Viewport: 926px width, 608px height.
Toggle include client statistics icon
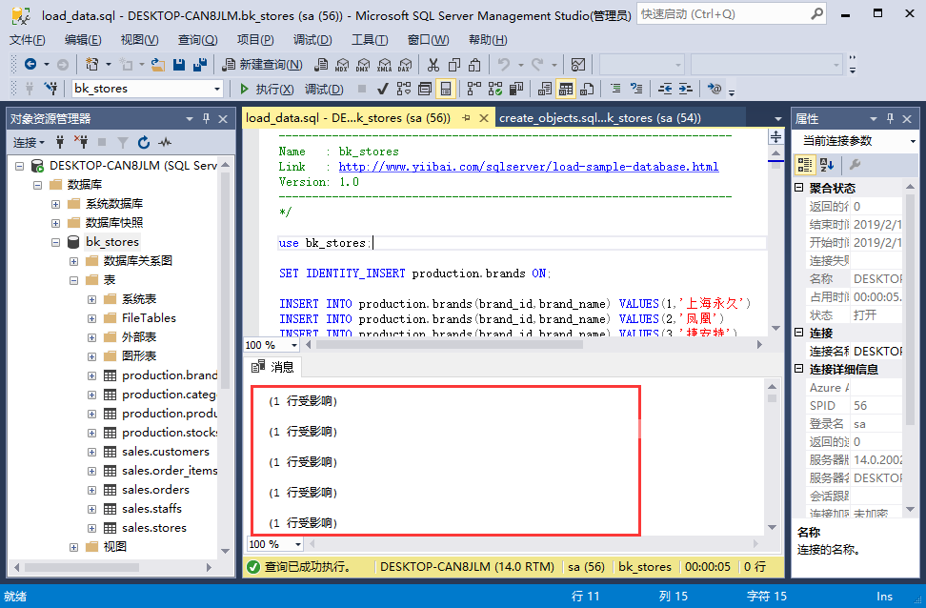516,89
